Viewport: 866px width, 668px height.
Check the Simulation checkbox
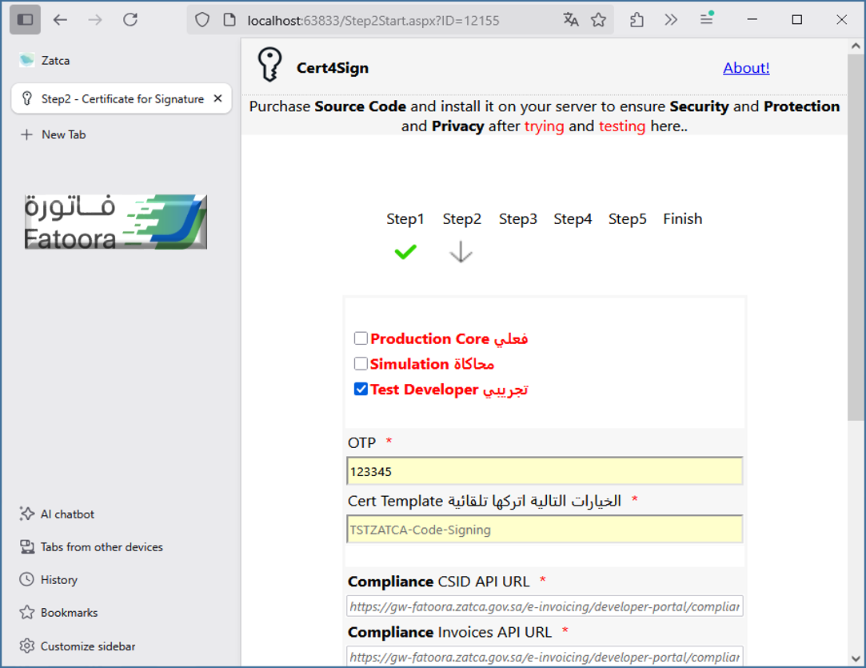pyautogui.click(x=361, y=364)
